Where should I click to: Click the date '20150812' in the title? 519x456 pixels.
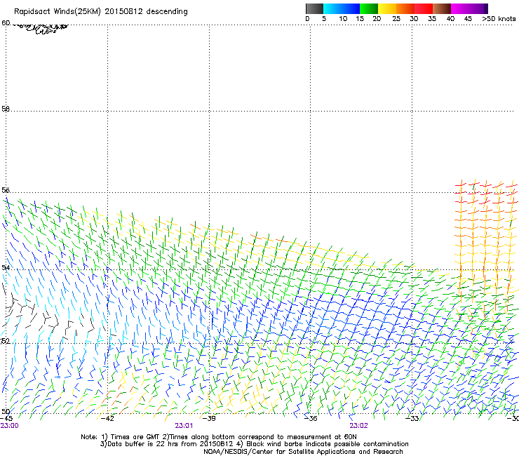click(124, 11)
